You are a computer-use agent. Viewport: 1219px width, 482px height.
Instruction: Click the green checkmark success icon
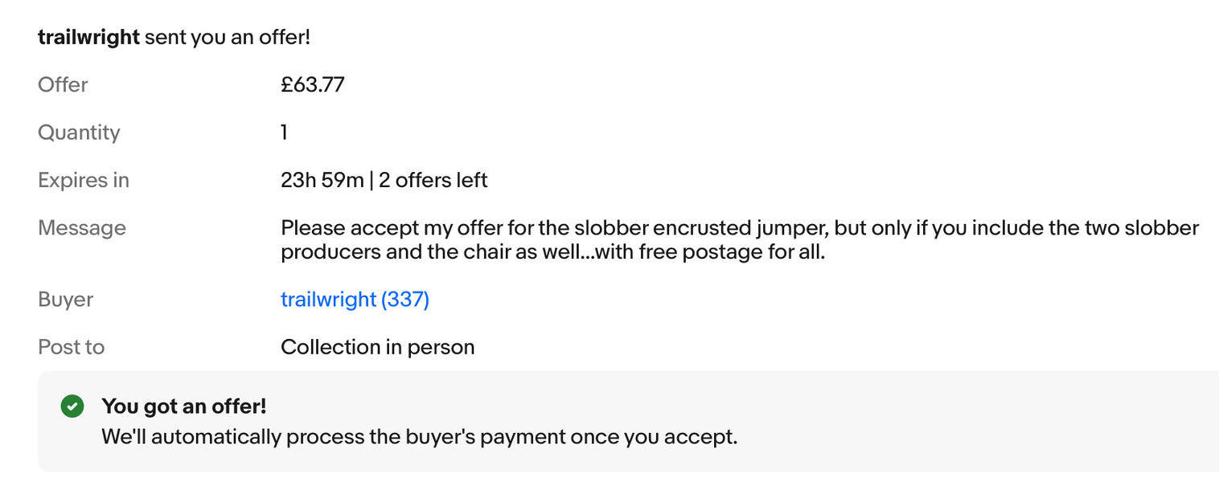click(72, 406)
